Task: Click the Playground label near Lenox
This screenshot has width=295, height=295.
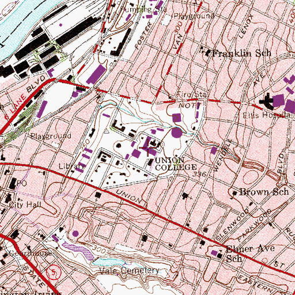Action: pyautogui.click(x=194, y=16)
